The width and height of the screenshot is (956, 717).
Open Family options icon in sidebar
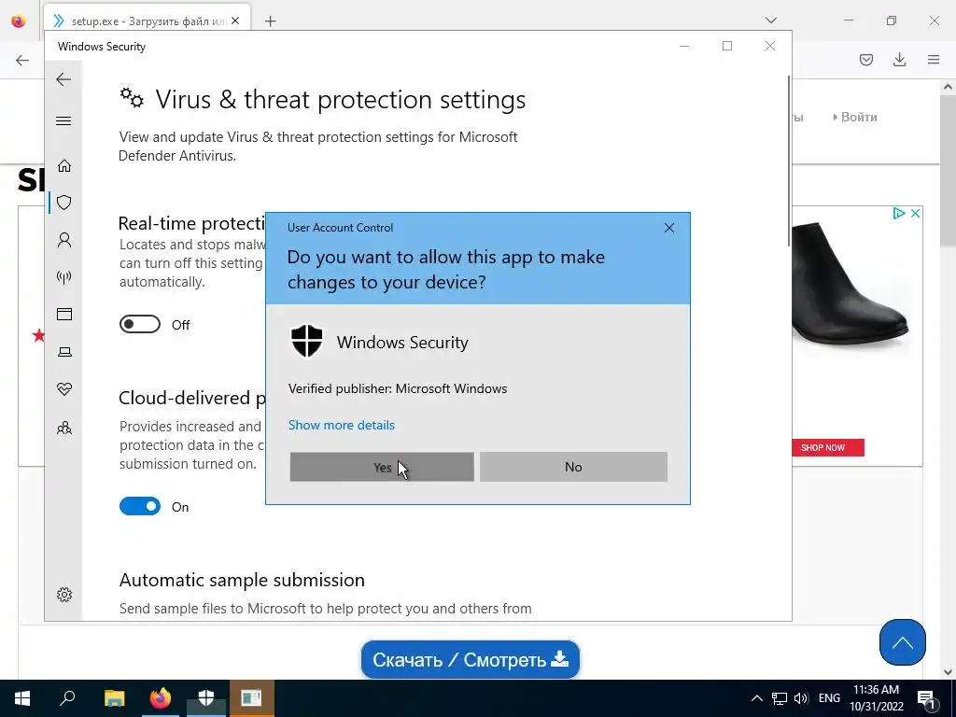(64, 428)
